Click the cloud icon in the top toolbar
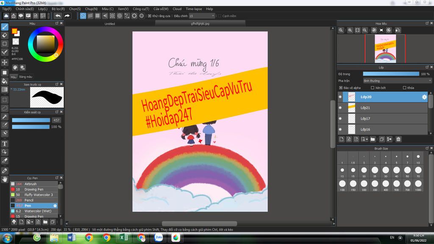 point(6,16)
